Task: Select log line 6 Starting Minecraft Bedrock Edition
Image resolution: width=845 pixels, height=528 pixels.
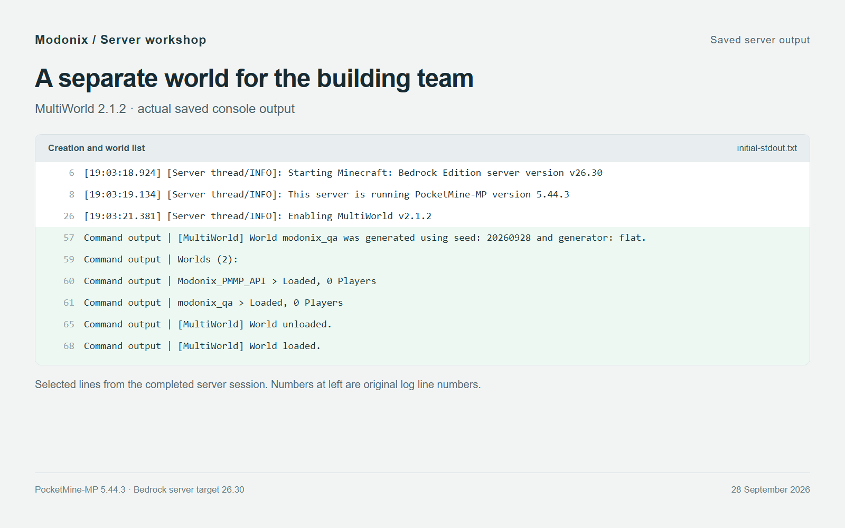Action: (422, 173)
